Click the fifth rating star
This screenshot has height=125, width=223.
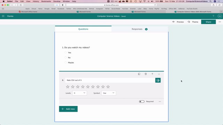(88, 87)
